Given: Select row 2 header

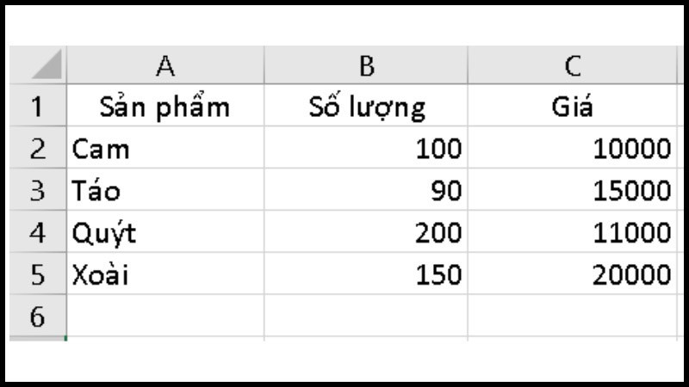Looking at the screenshot, I should (38, 147).
